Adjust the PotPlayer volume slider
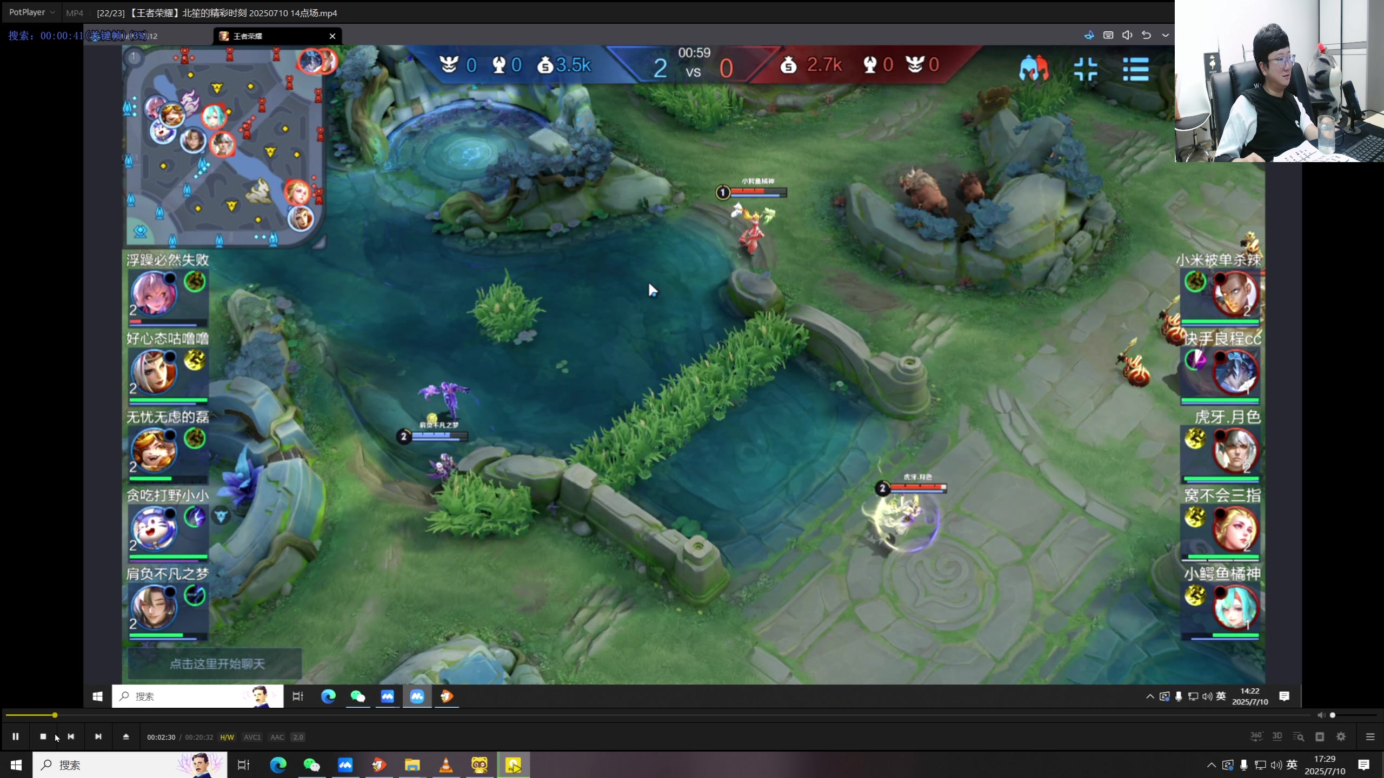Viewport: 1384px width, 778px height. 1354,715
